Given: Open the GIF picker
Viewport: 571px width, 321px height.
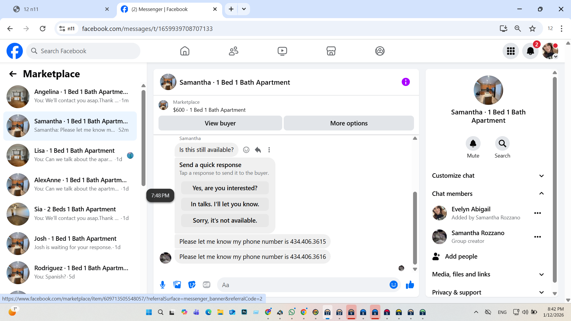Looking at the screenshot, I should pos(206,285).
